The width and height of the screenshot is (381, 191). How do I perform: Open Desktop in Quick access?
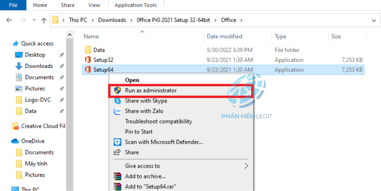point(35,55)
